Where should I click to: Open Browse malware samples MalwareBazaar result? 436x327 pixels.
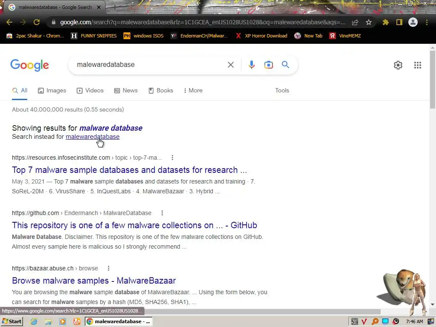point(94,280)
